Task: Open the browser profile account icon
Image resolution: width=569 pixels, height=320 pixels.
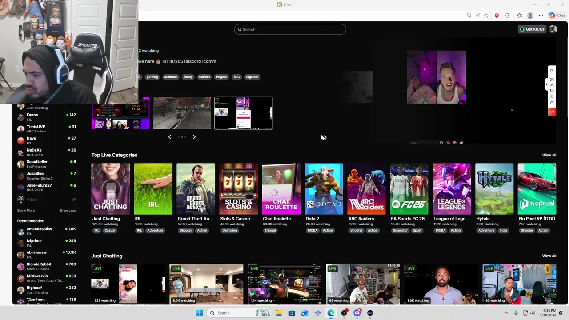Action: click(x=530, y=16)
